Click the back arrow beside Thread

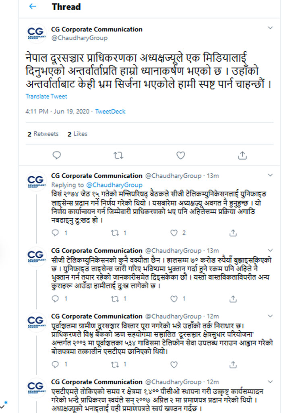click(33, 7)
